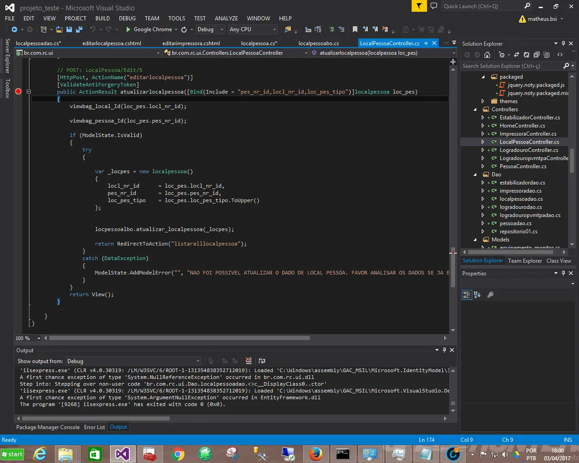Click Refresh in Solution Explorer toolbar
Image resolution: width=579 pixels, height=463 pixels.
(527, 55)
